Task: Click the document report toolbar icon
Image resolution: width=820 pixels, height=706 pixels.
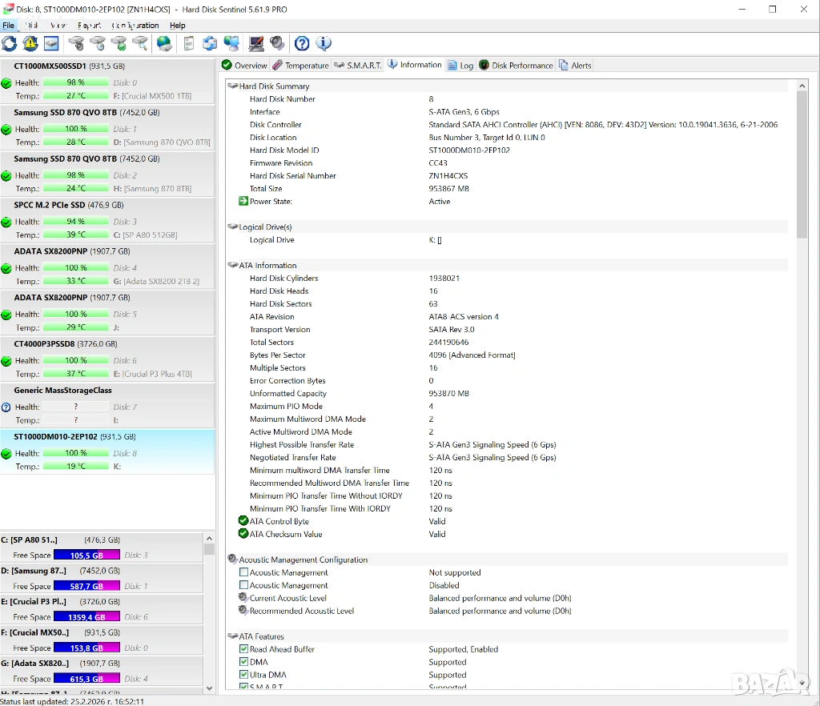Action: (189, 43)
